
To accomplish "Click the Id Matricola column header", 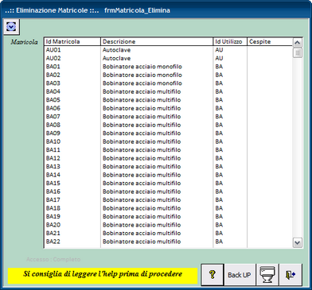I will tap(72, 41).
